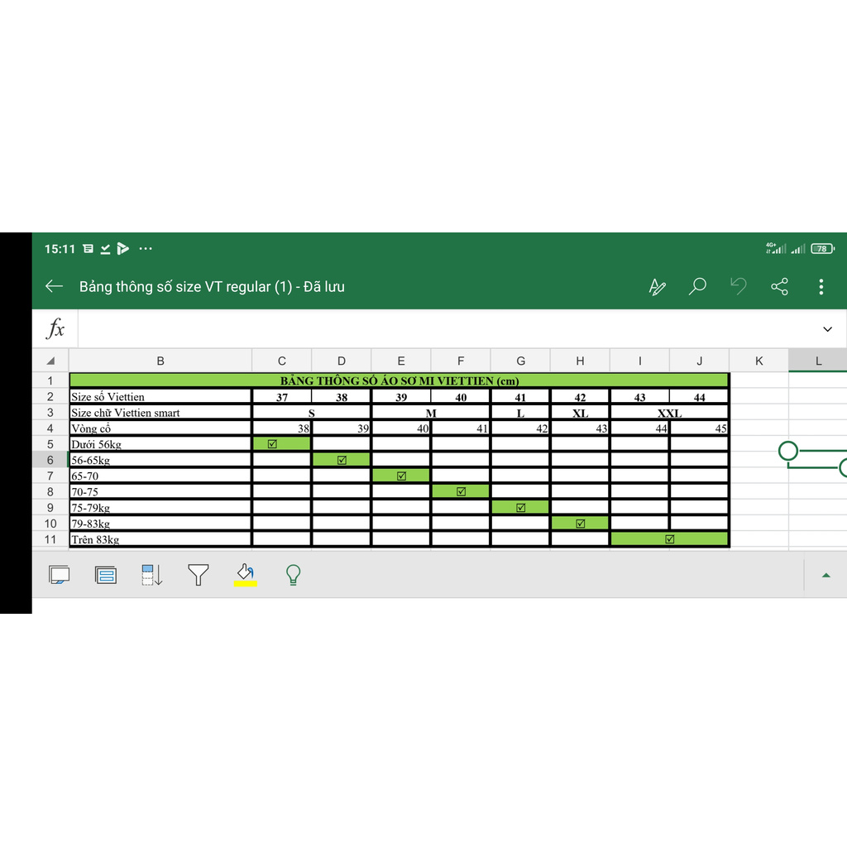Select column K header

point(759,361)
